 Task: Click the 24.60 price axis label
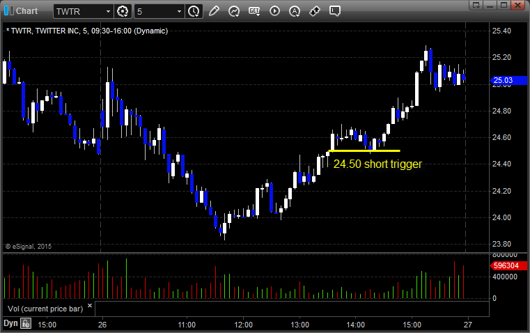[x=501, y=137]
